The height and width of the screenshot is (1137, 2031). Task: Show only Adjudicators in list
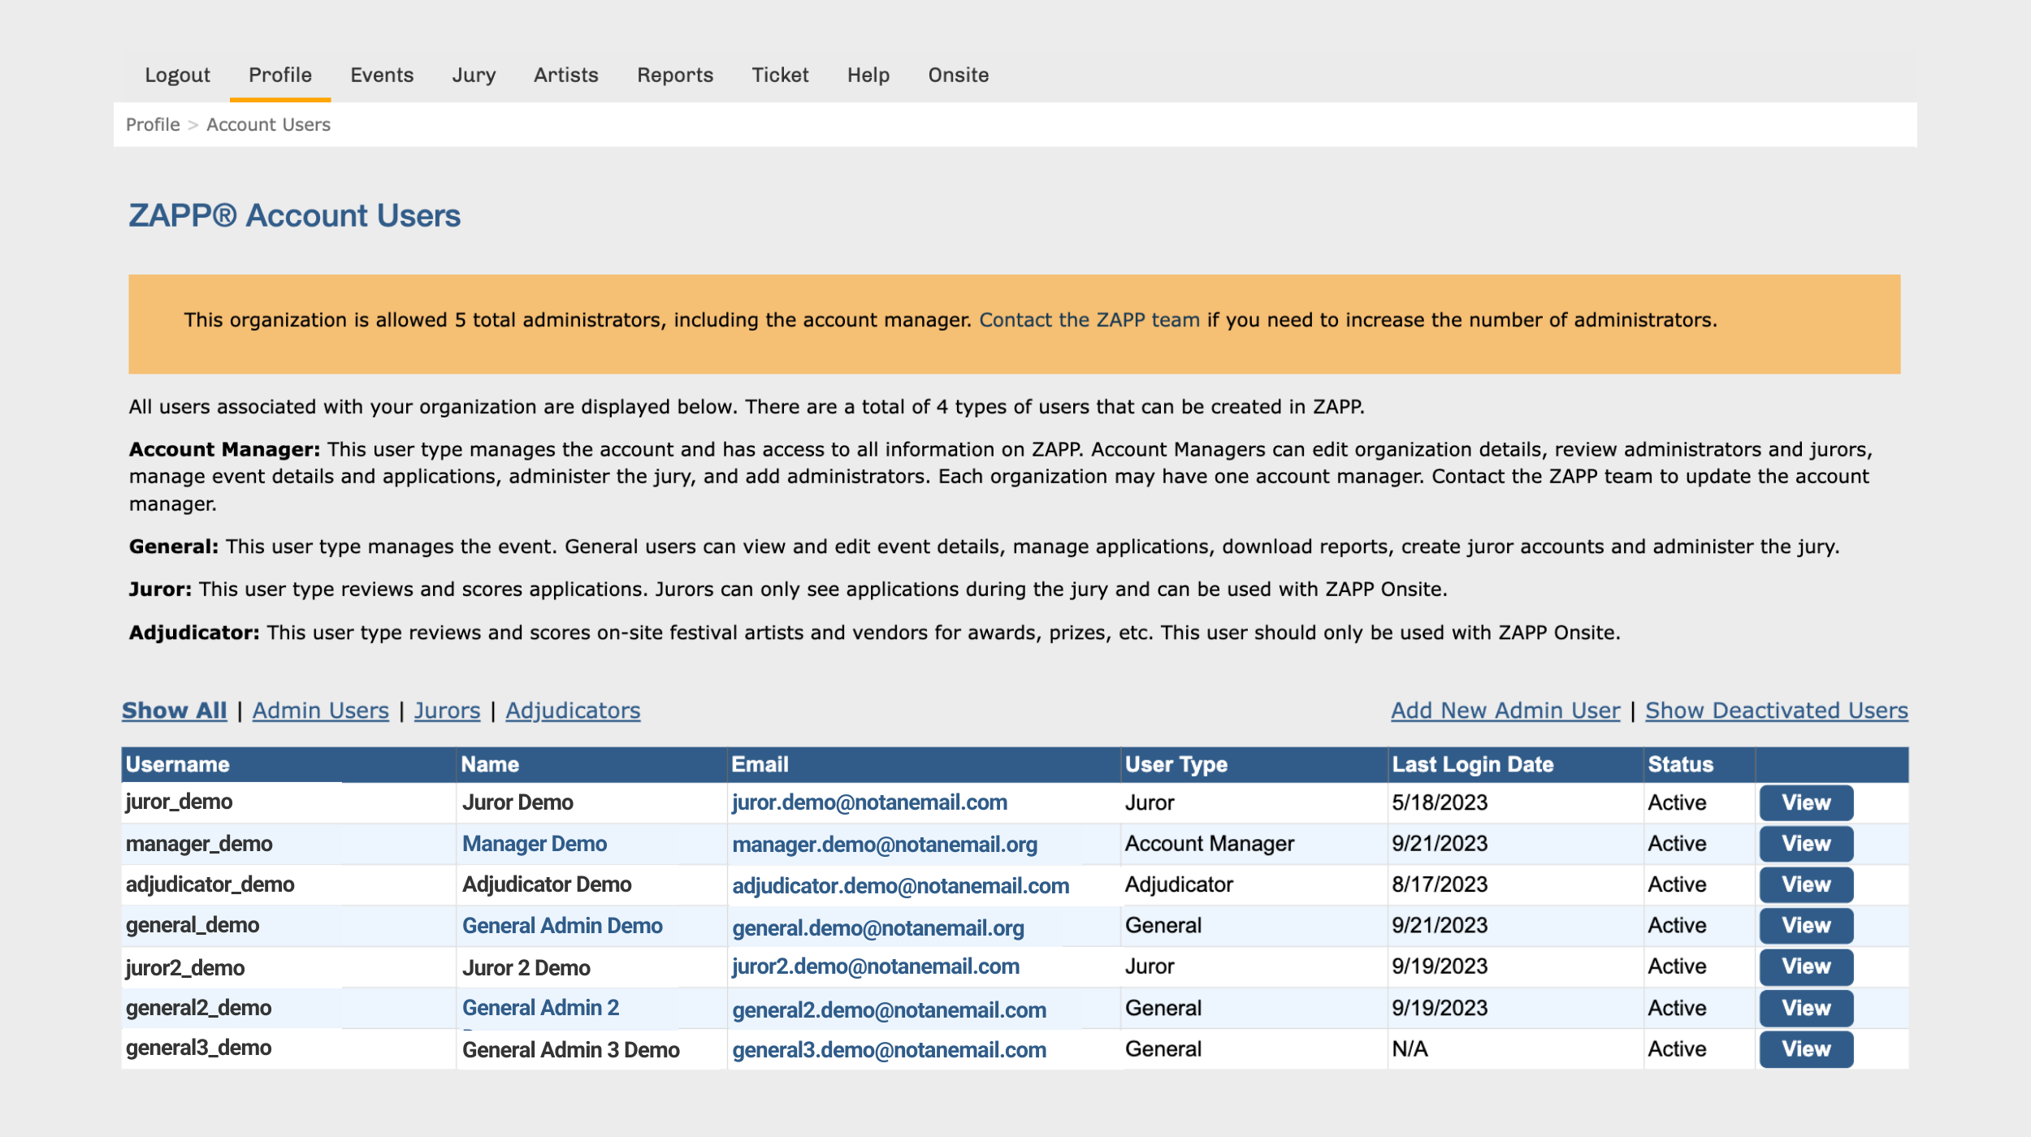pyautogui.click(x=573, y=711)
